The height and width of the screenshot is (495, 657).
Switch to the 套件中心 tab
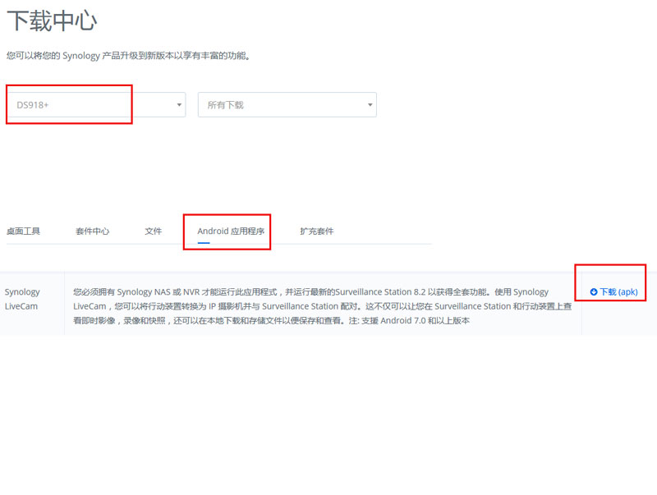92,231
